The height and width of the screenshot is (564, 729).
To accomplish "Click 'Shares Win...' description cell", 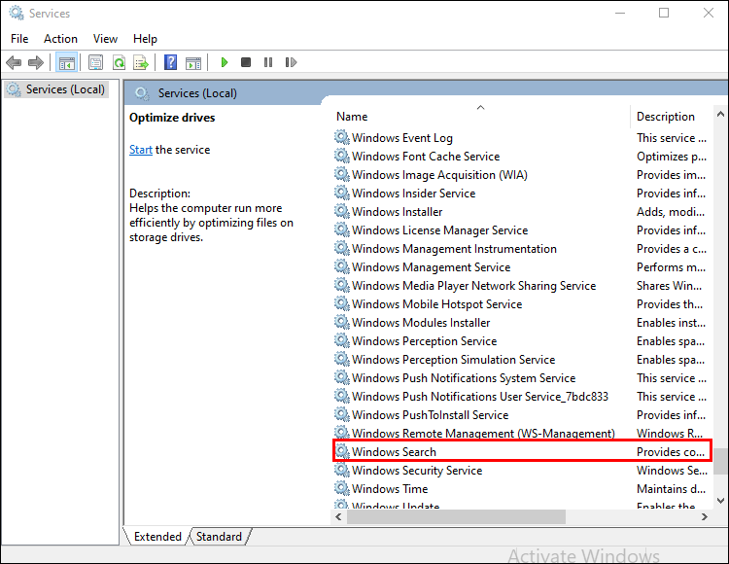I will [x=669, y=286].
